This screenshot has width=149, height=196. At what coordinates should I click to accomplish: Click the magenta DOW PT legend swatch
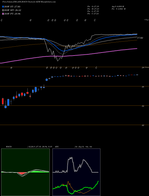point(3,14)
